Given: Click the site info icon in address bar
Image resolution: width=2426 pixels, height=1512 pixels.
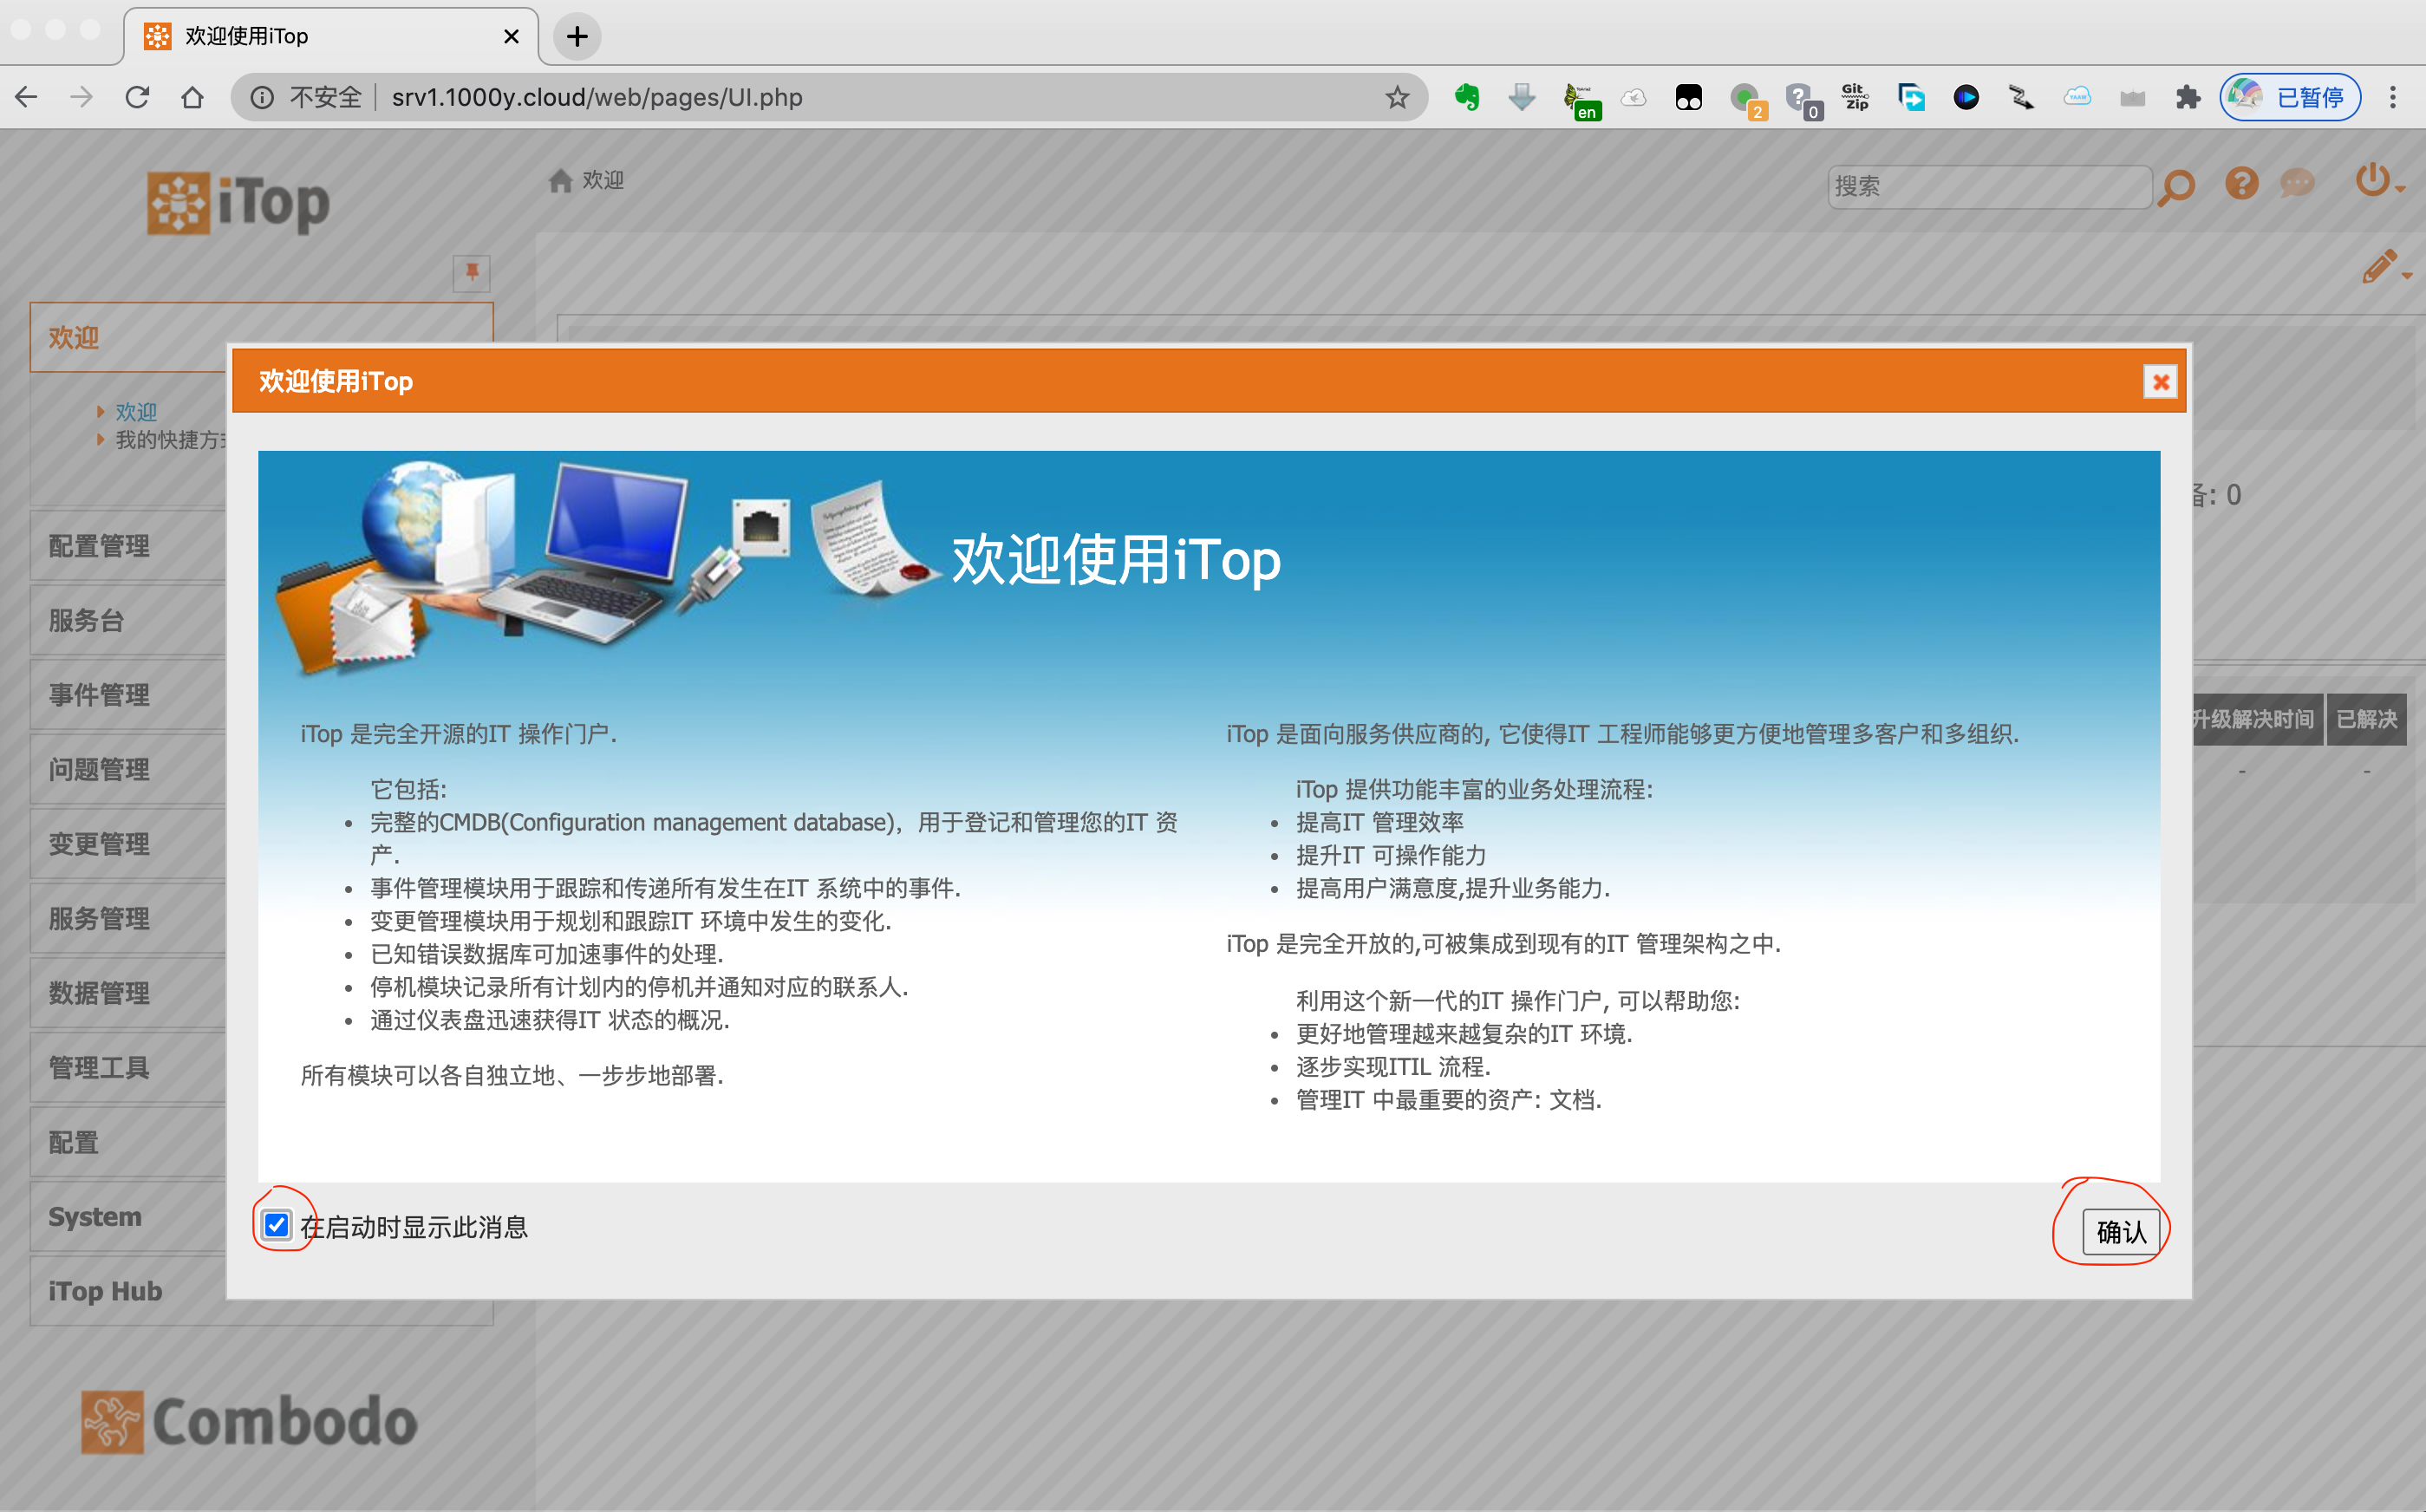Looking at the screenshot, I should pyautogui.click(x=262, y=97).
